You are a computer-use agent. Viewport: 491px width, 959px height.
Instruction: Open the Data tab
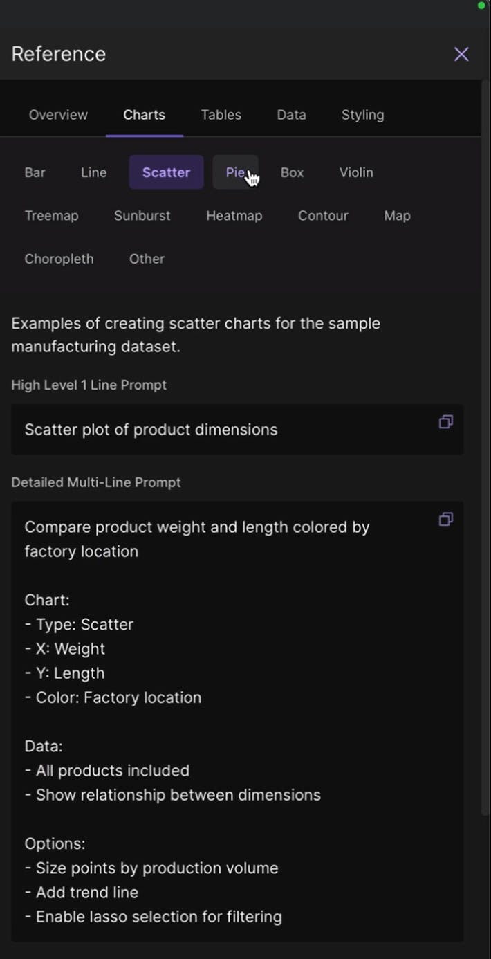click(x=291, y=115)
